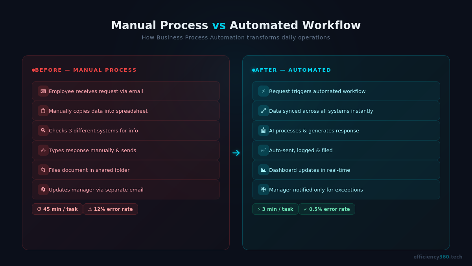Image resolution: width=472 pixels, height=266 pixels.
Task: Click the '45 min / task' badge
Action: click(57, 209)
